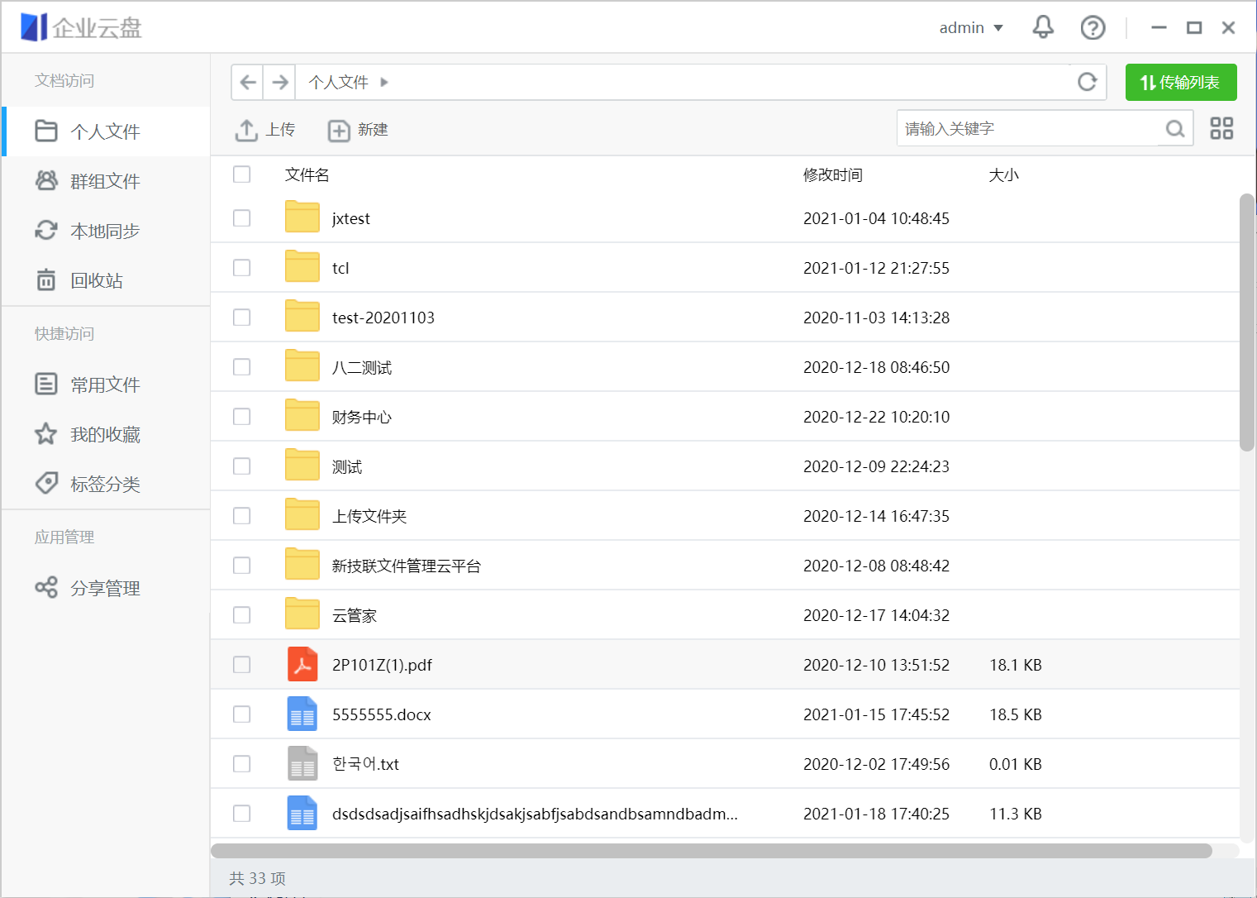
Task: Go forward with the right arrow button
Action: point(280,82)
